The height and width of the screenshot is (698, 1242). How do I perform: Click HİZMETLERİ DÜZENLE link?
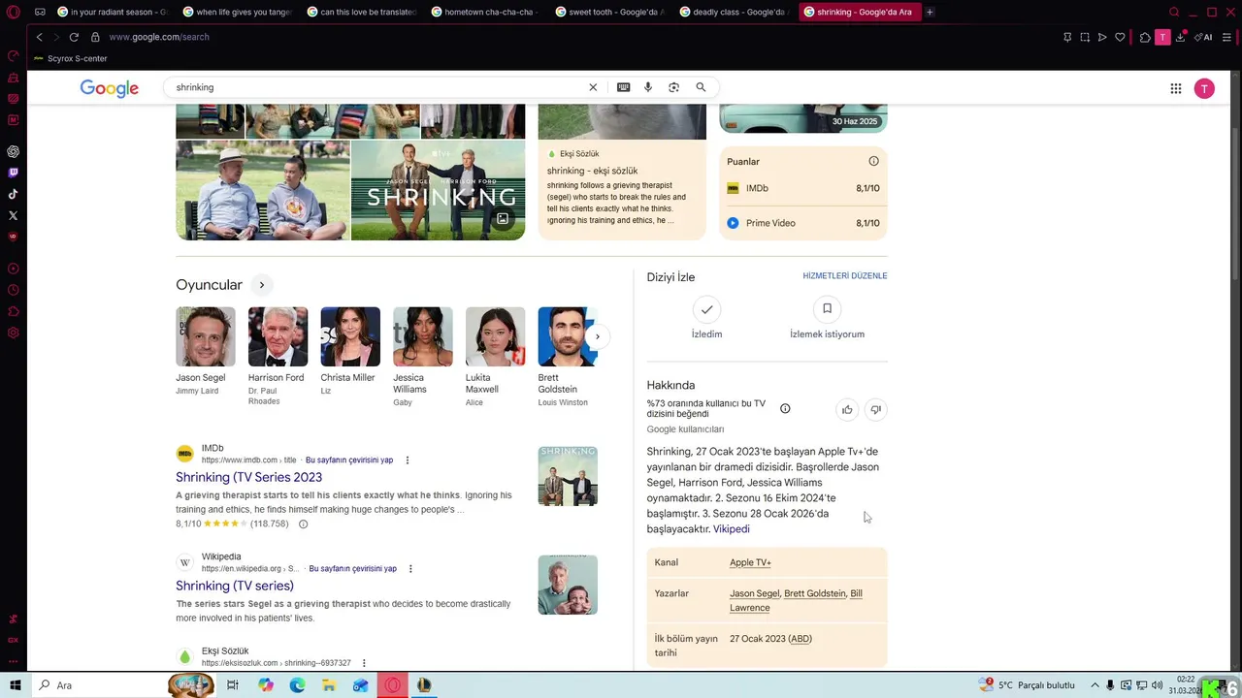click(845, 276)
